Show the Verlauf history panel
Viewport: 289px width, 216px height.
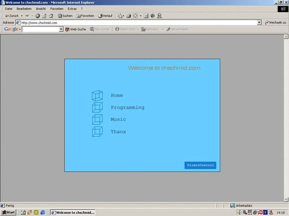105,16
